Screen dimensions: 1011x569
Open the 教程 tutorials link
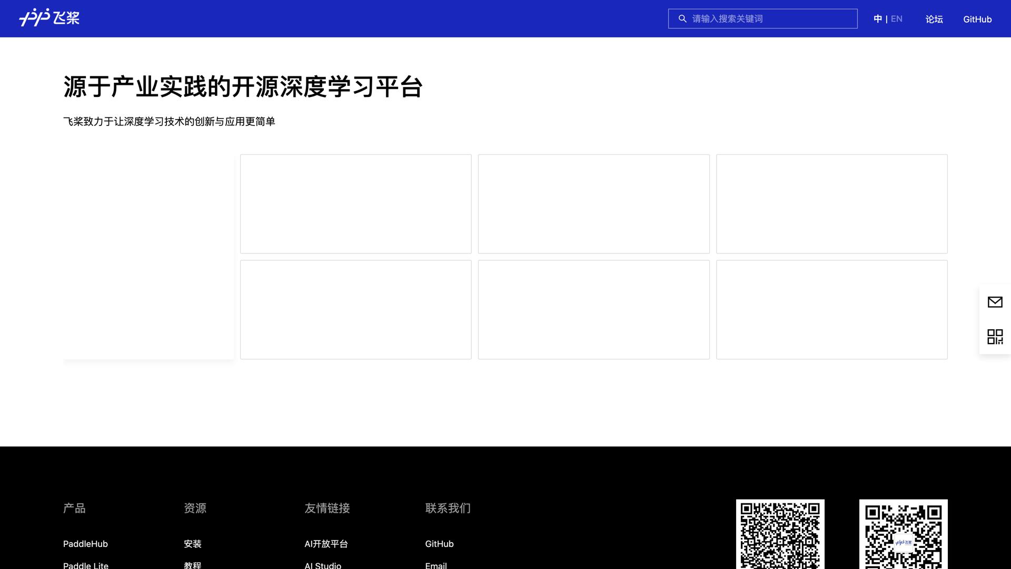pyautogui.click(x=193, y=565)
